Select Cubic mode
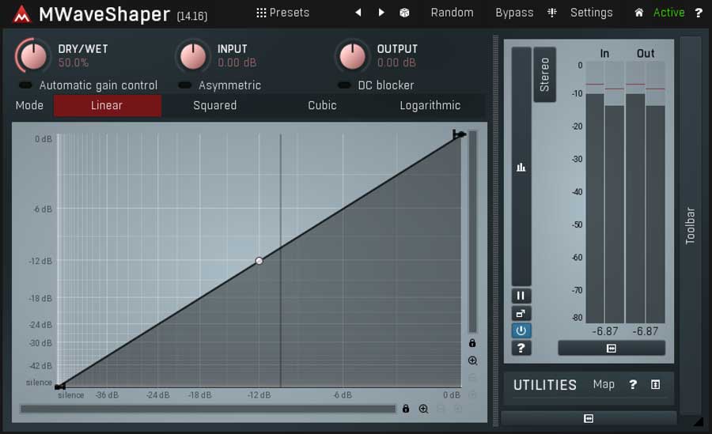The height and width of the screenshot is (434, 712). tap(322, 105)
